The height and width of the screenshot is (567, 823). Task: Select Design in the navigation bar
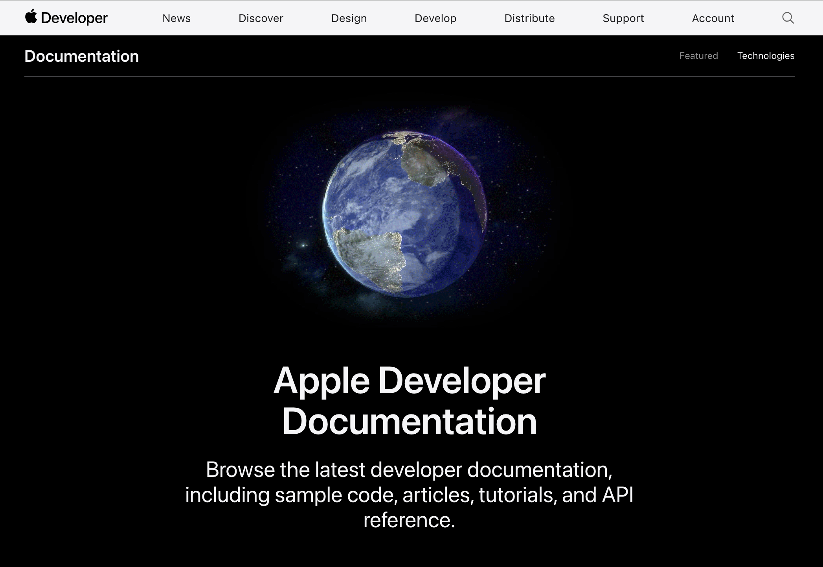[349, 18]
